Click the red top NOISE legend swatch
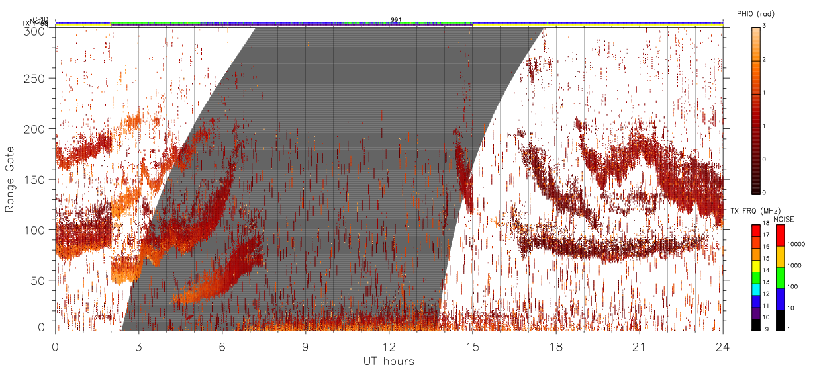Viewport: 813px width, 375px height. coord(780,235)
